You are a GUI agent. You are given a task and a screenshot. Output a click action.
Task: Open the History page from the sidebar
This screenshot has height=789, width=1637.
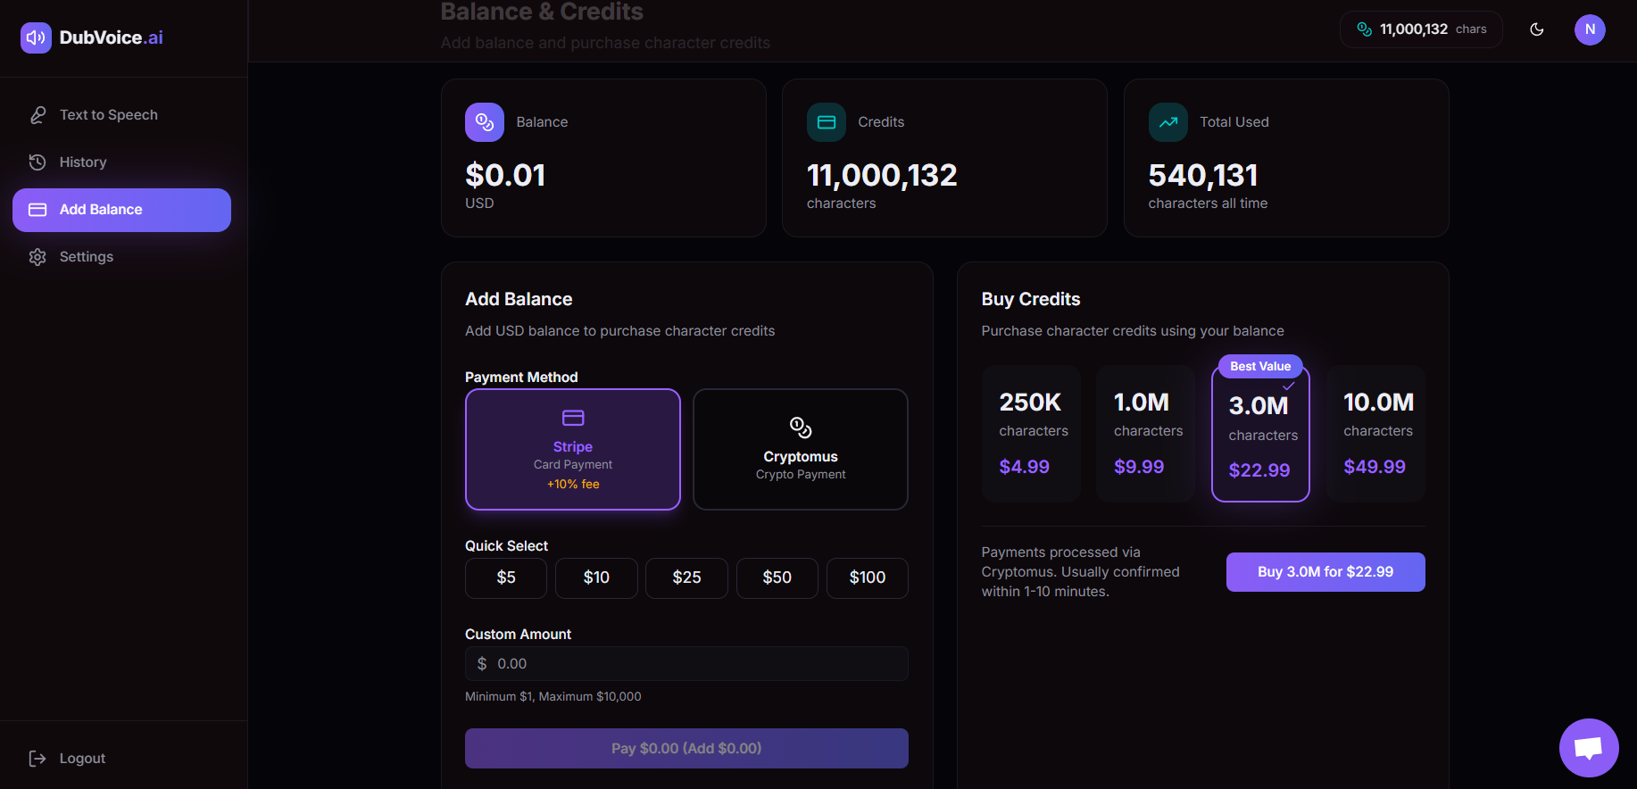tap(81, 162)
